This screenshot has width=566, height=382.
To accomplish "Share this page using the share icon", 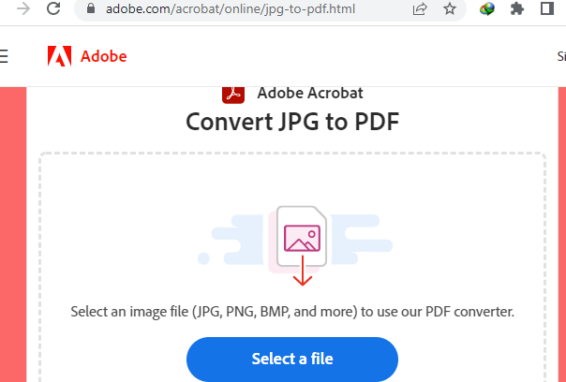I will [420, 8].
